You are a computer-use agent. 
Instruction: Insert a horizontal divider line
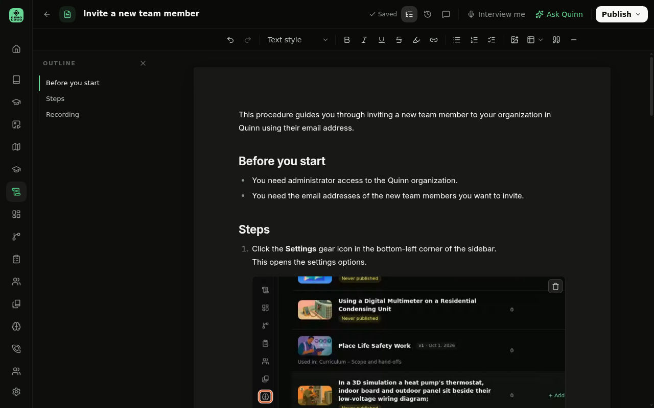pos(574,40)
